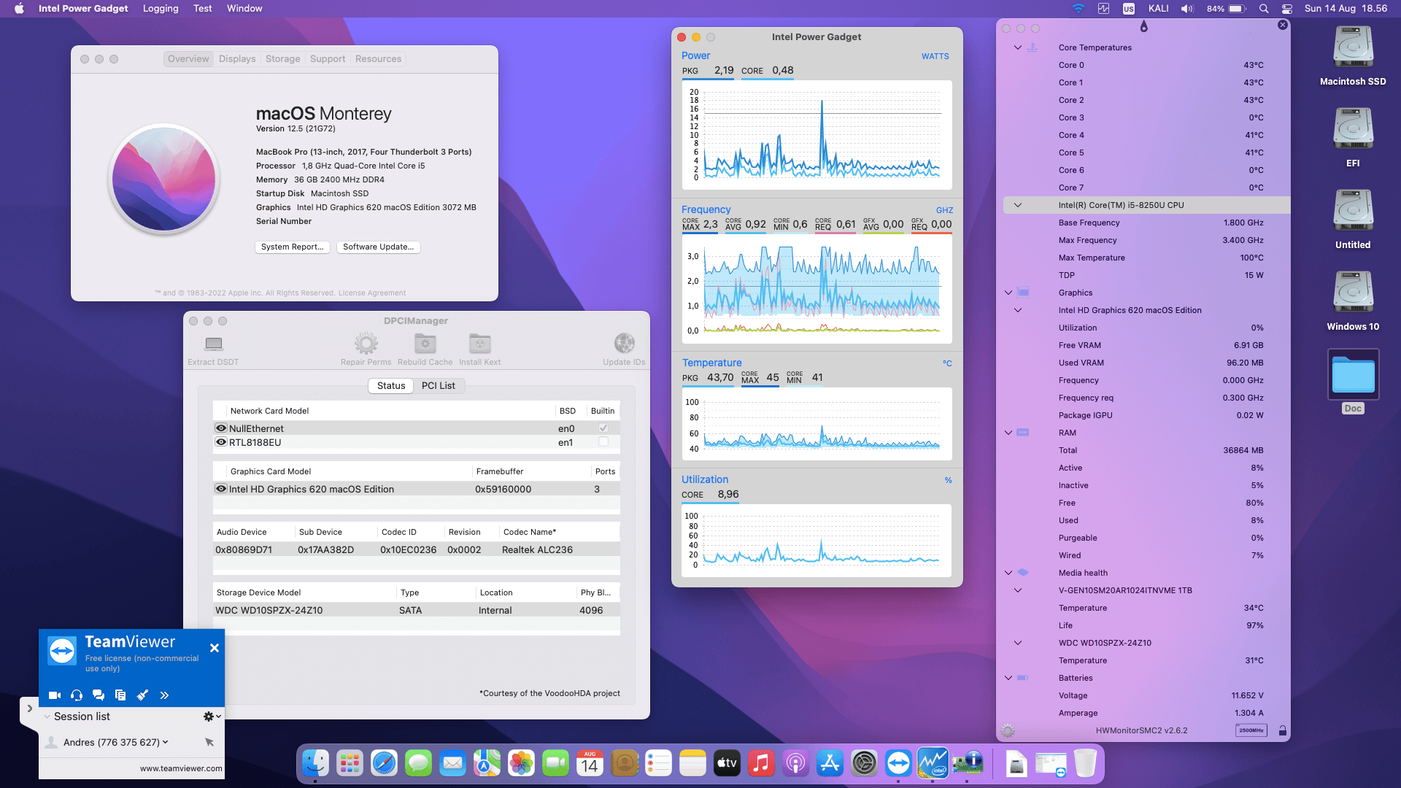Open Test menu in menu bar
This screenshot has height=788, width=1401.
point(203,9)
